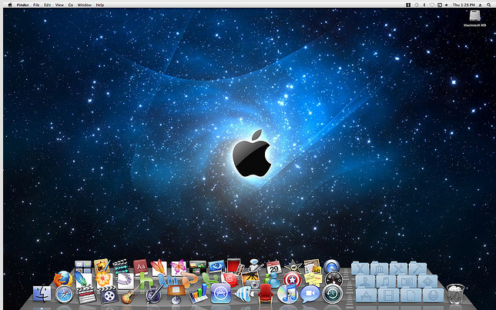Launch Microsoft Word blue W icon
The width and height of the screenshot is (496, 310).
(x=167, y=280)
